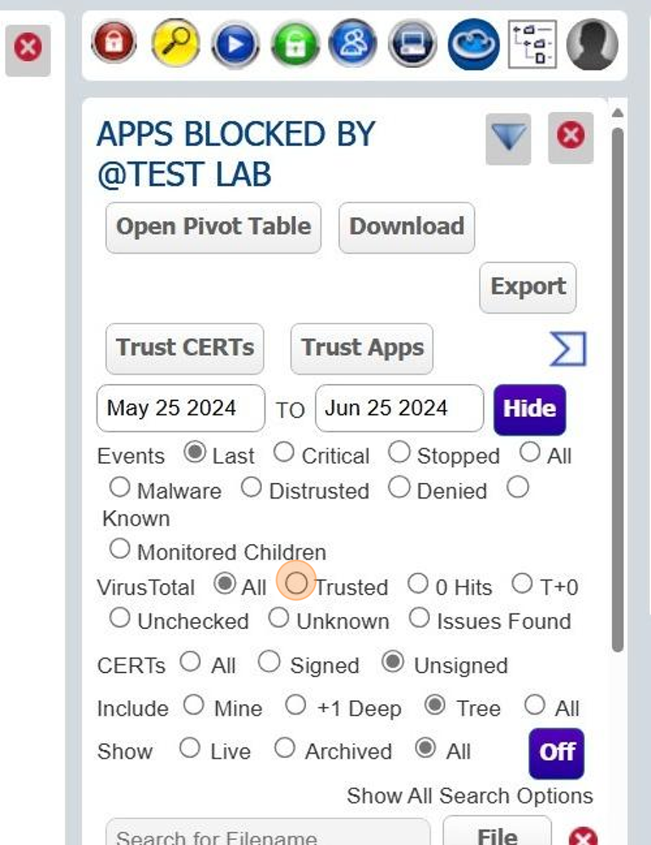Open the blue cloud icon

474,44
